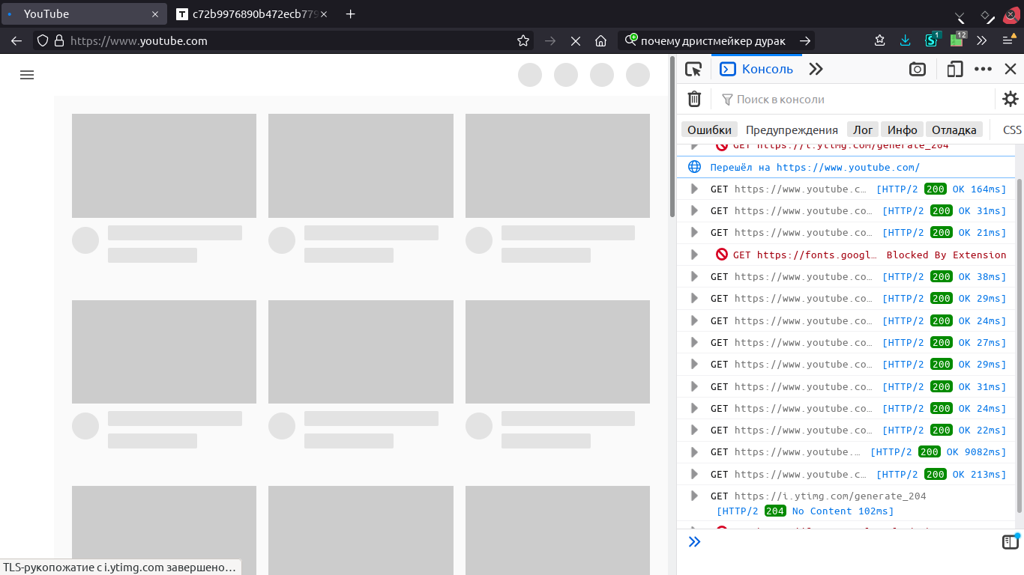Toggle console multi-line editor mode
Image resolution: width=1024 pixels, height=575 pixels.
[x=1011, y=541]
